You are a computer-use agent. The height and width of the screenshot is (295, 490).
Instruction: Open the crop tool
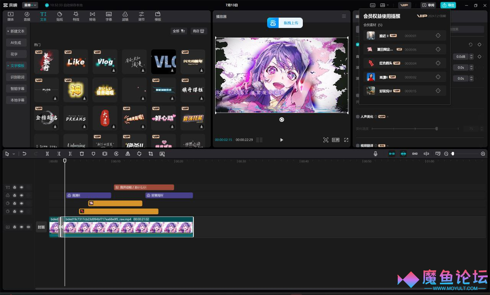click(150, 154)
